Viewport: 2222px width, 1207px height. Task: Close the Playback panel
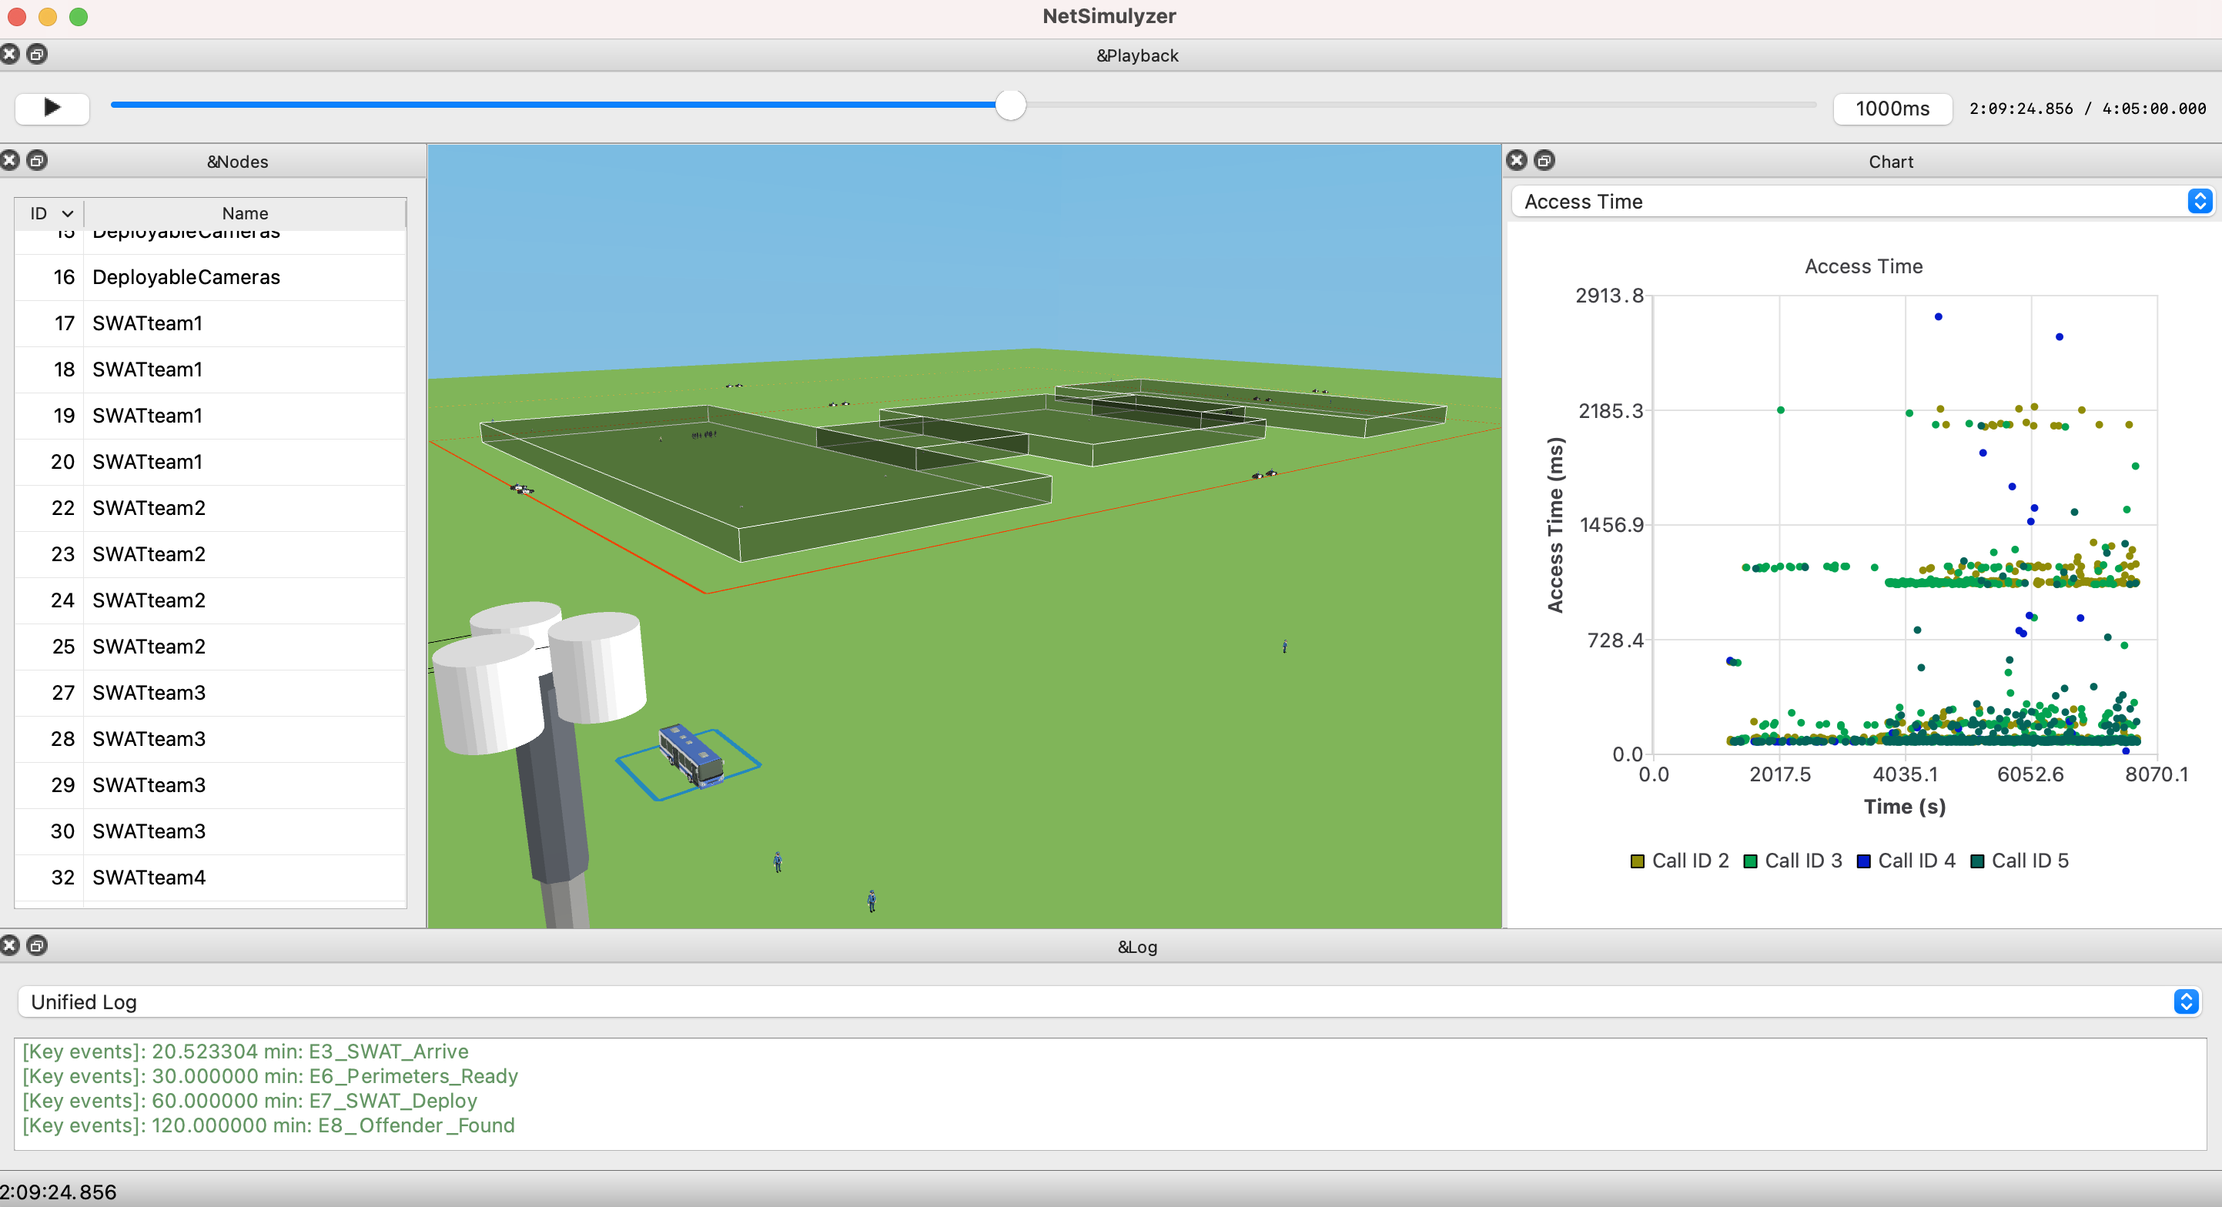click(x=9, y=55)
